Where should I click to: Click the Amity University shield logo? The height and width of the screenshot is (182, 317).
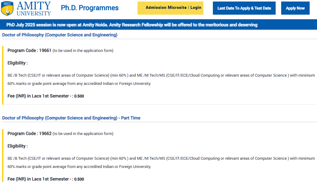[7, 8]
